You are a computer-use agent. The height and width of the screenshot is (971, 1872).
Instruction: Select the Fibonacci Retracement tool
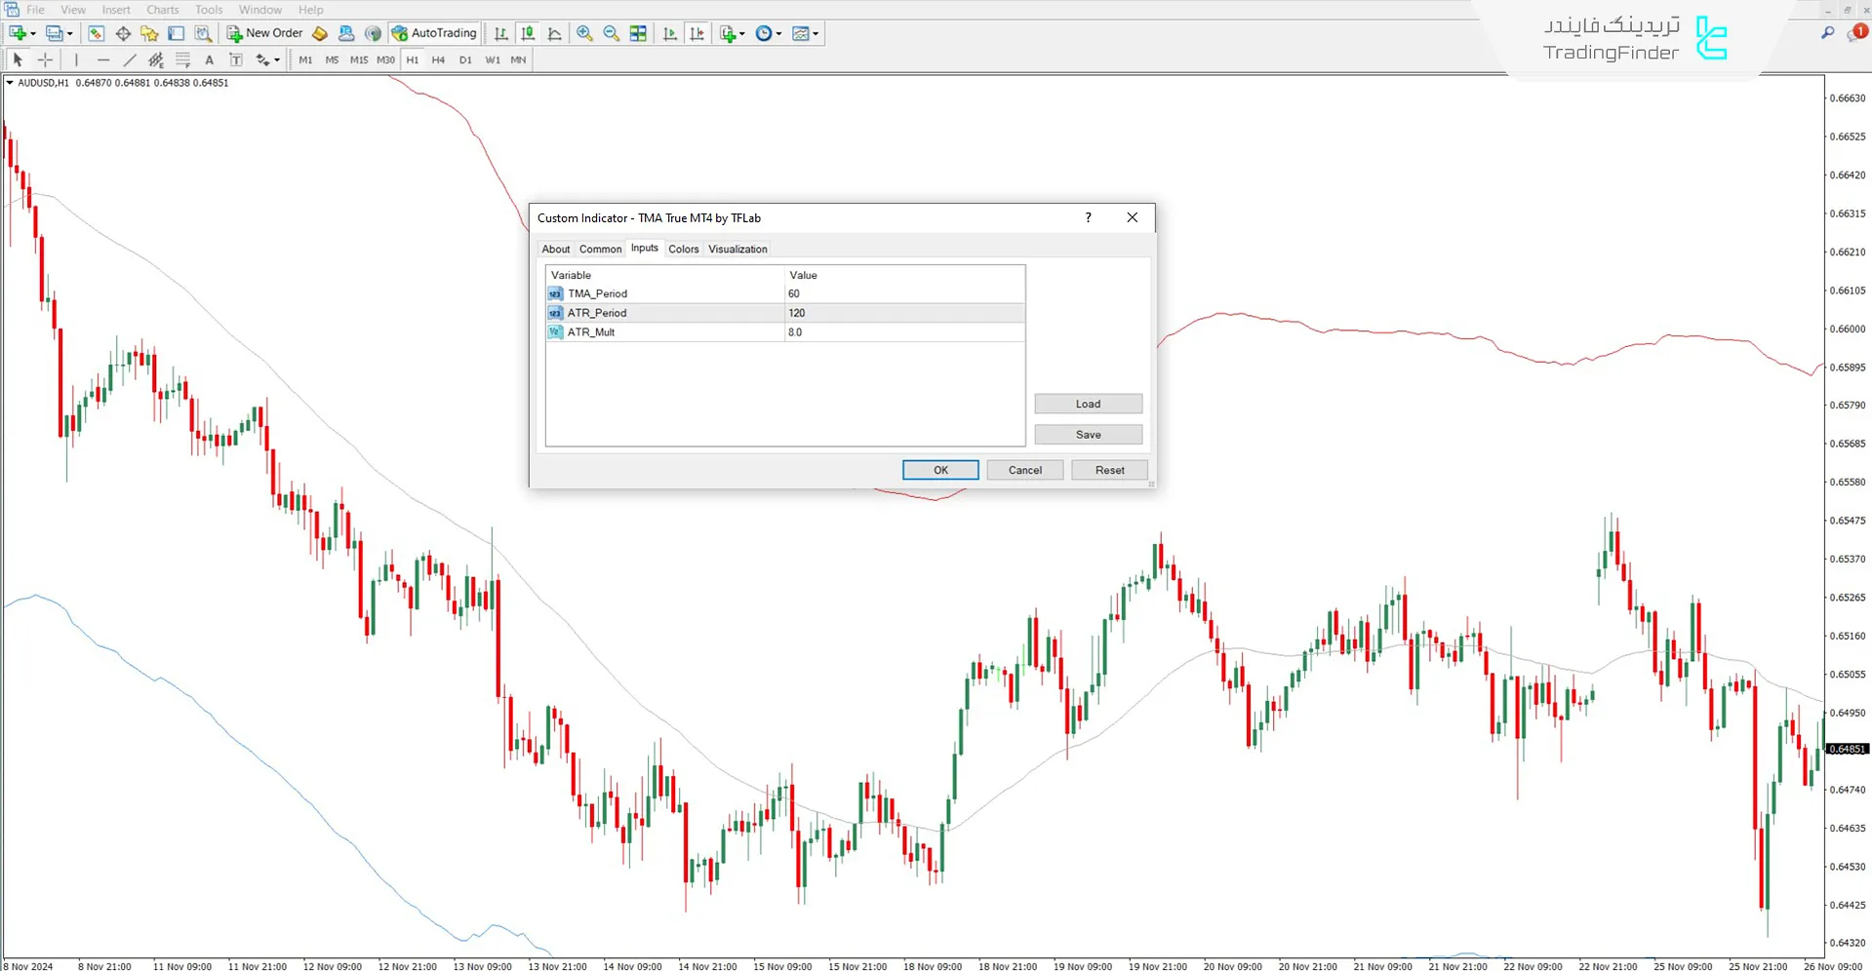tap(182, 59)
